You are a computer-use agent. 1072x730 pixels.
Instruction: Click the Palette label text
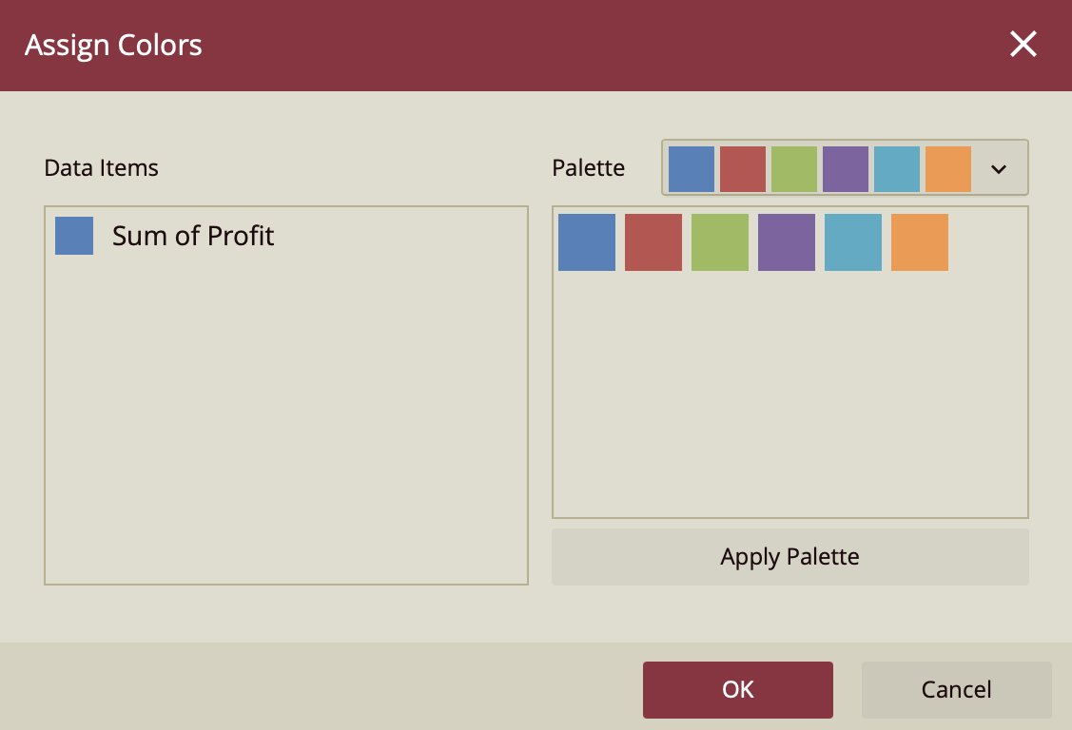pos(589,168)
